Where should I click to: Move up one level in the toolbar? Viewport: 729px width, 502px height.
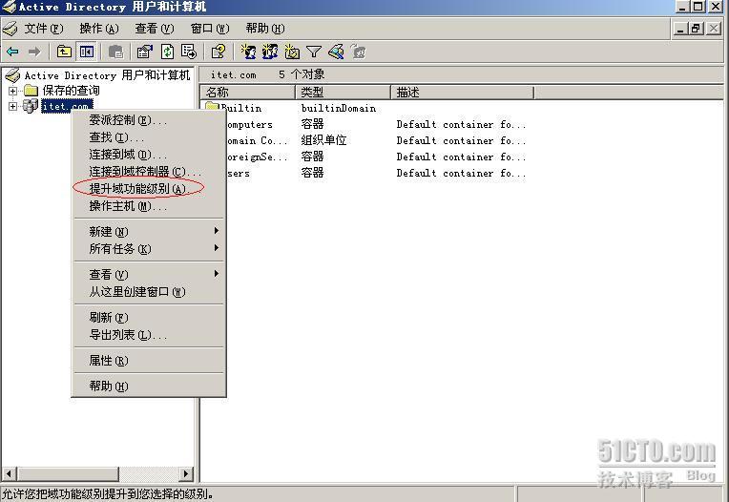[64, 52]
